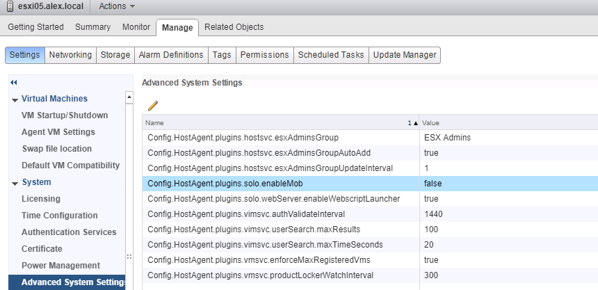Viewport: 598px width, 290px height.
Task: Click the esxi05.alex.local host icon
Action: click(x=8, y=6)
